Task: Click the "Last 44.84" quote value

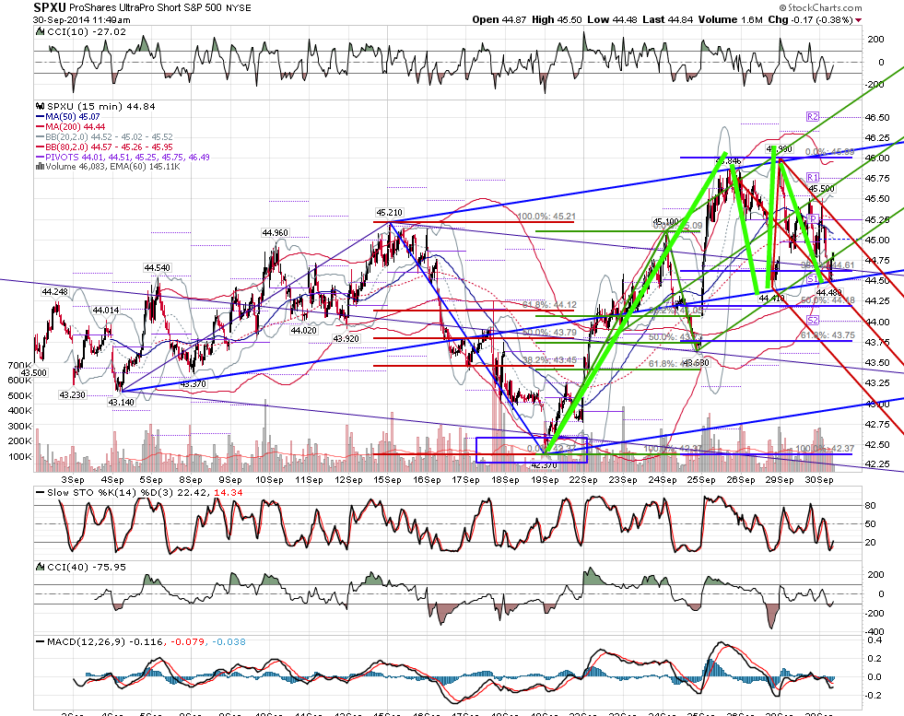Action: pos(667,19)
